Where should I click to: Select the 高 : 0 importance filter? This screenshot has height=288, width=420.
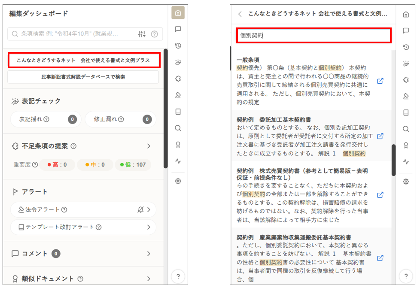pyautogui.click(x=57, y=164)
